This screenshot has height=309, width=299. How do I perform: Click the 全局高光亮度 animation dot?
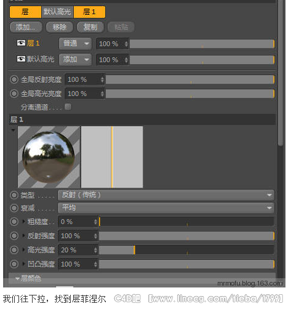coord(14,94)
